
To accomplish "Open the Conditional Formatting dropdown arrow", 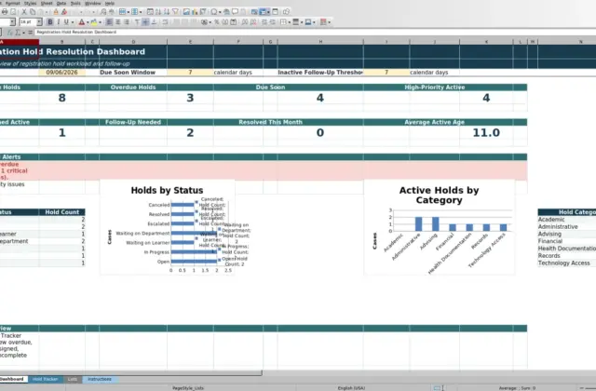I will pyautogui.click(x=329, y=22).
